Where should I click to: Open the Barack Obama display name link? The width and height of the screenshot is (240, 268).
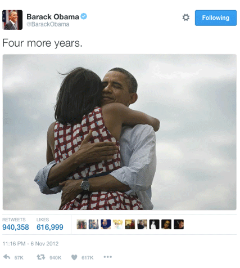[x=53, y=17]
